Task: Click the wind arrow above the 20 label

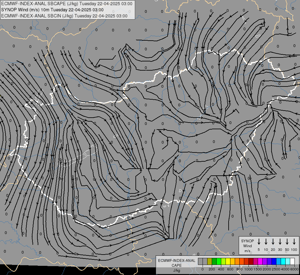Action: coord(273,242)
